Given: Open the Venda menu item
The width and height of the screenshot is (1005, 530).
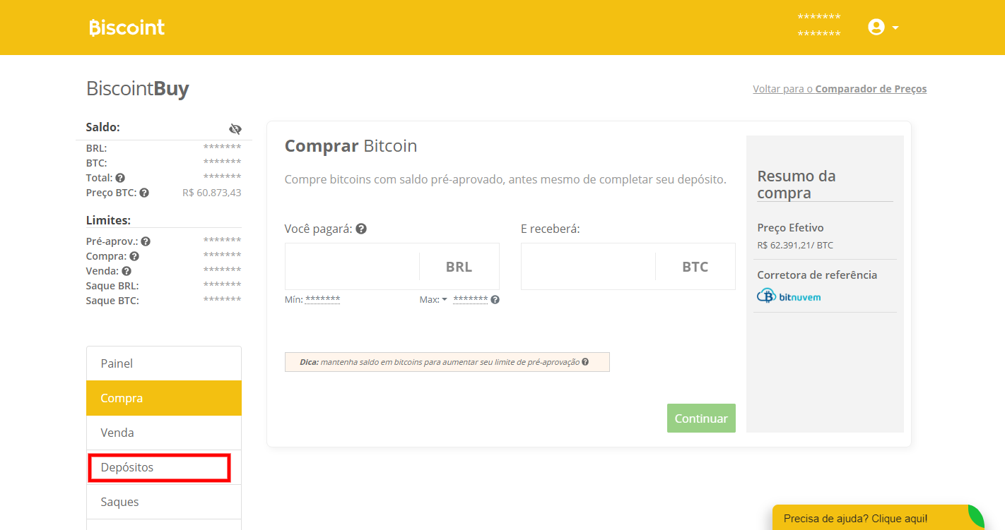Looking at the screenshot, I should point(164,433).
